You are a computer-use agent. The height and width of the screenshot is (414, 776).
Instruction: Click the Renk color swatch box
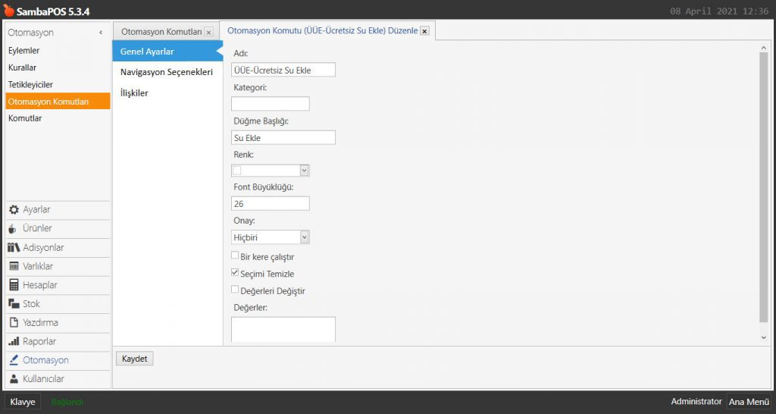click(237, 171)
